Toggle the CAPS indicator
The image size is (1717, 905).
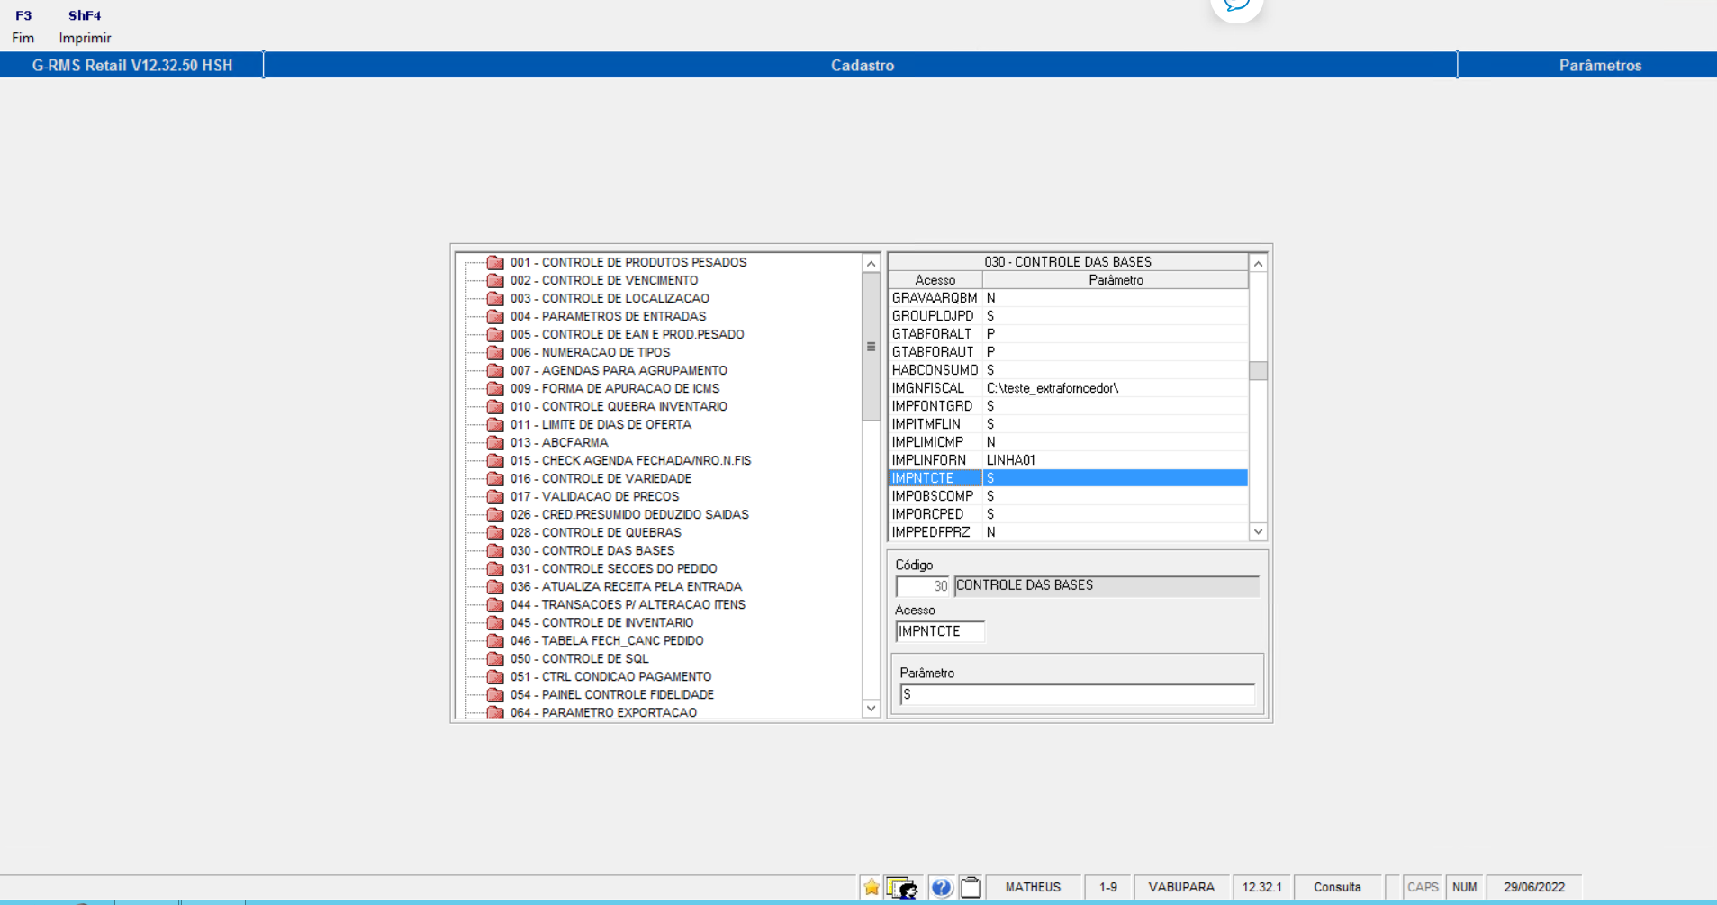(1423, 887)
